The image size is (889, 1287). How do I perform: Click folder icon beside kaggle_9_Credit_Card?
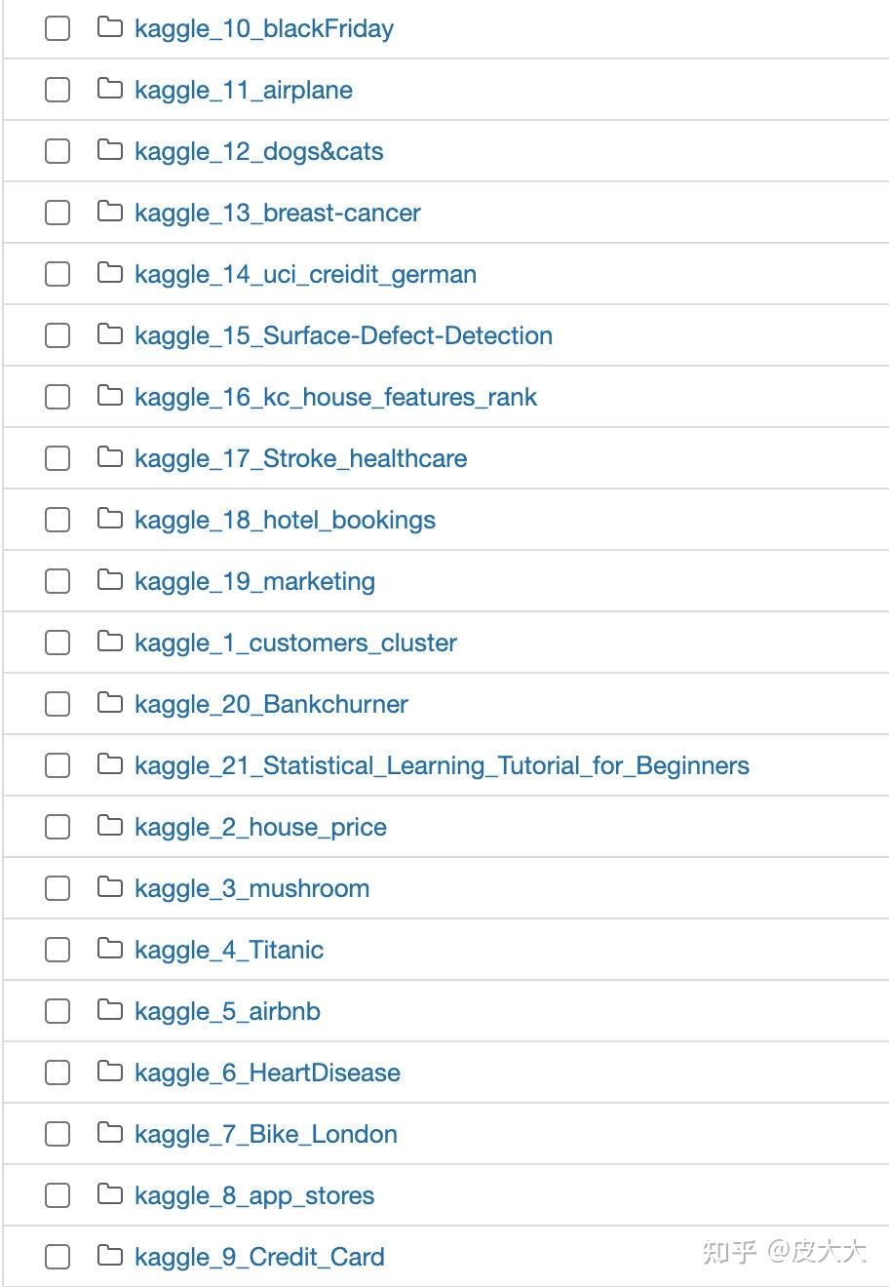coord(110,1256)
